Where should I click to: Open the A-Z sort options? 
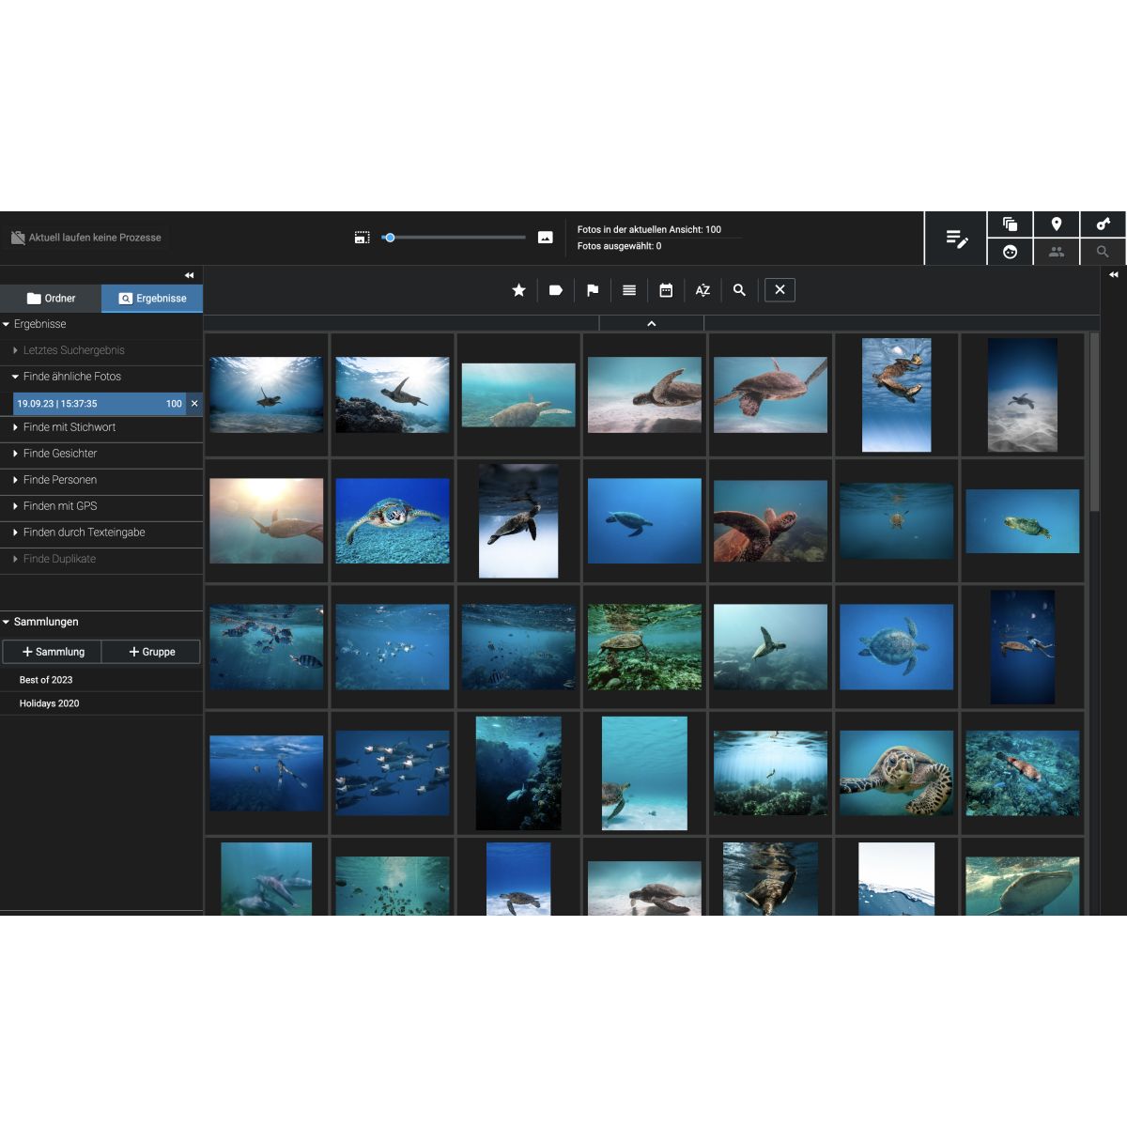[x=702, y=290]
